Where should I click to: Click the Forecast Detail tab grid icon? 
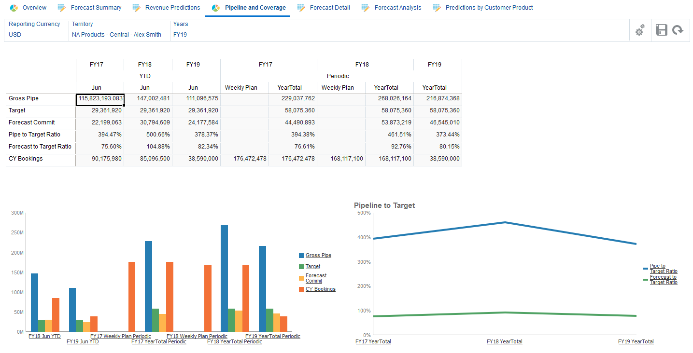click(x=301, y=8)
